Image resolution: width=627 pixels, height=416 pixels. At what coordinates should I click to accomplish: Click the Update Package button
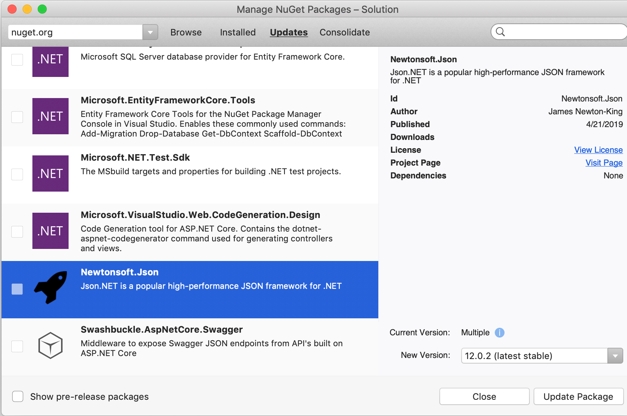click(x=578, y=396)
